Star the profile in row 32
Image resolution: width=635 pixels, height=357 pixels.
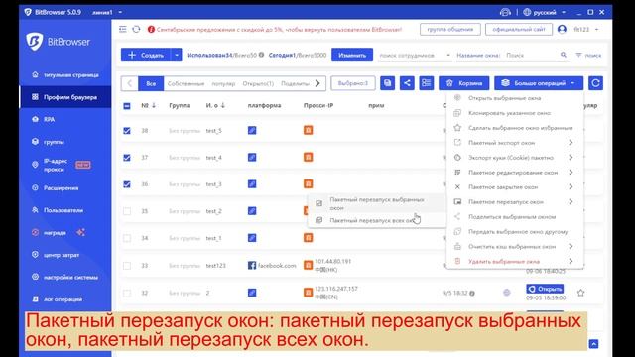click(580, 293)
